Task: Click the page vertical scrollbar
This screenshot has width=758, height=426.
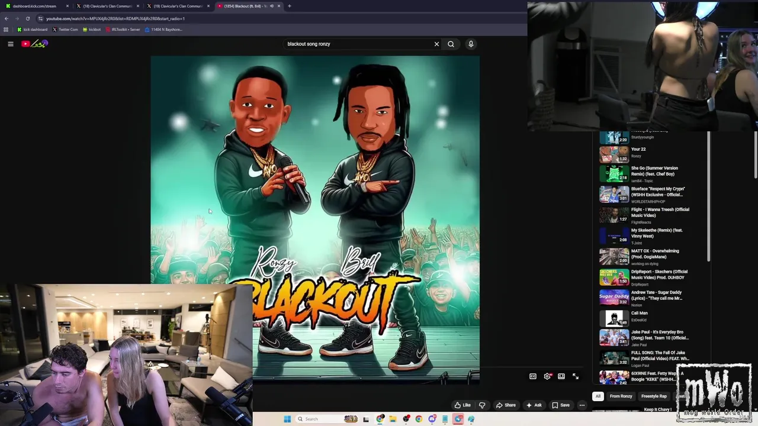Action: (x=755, y=154)
